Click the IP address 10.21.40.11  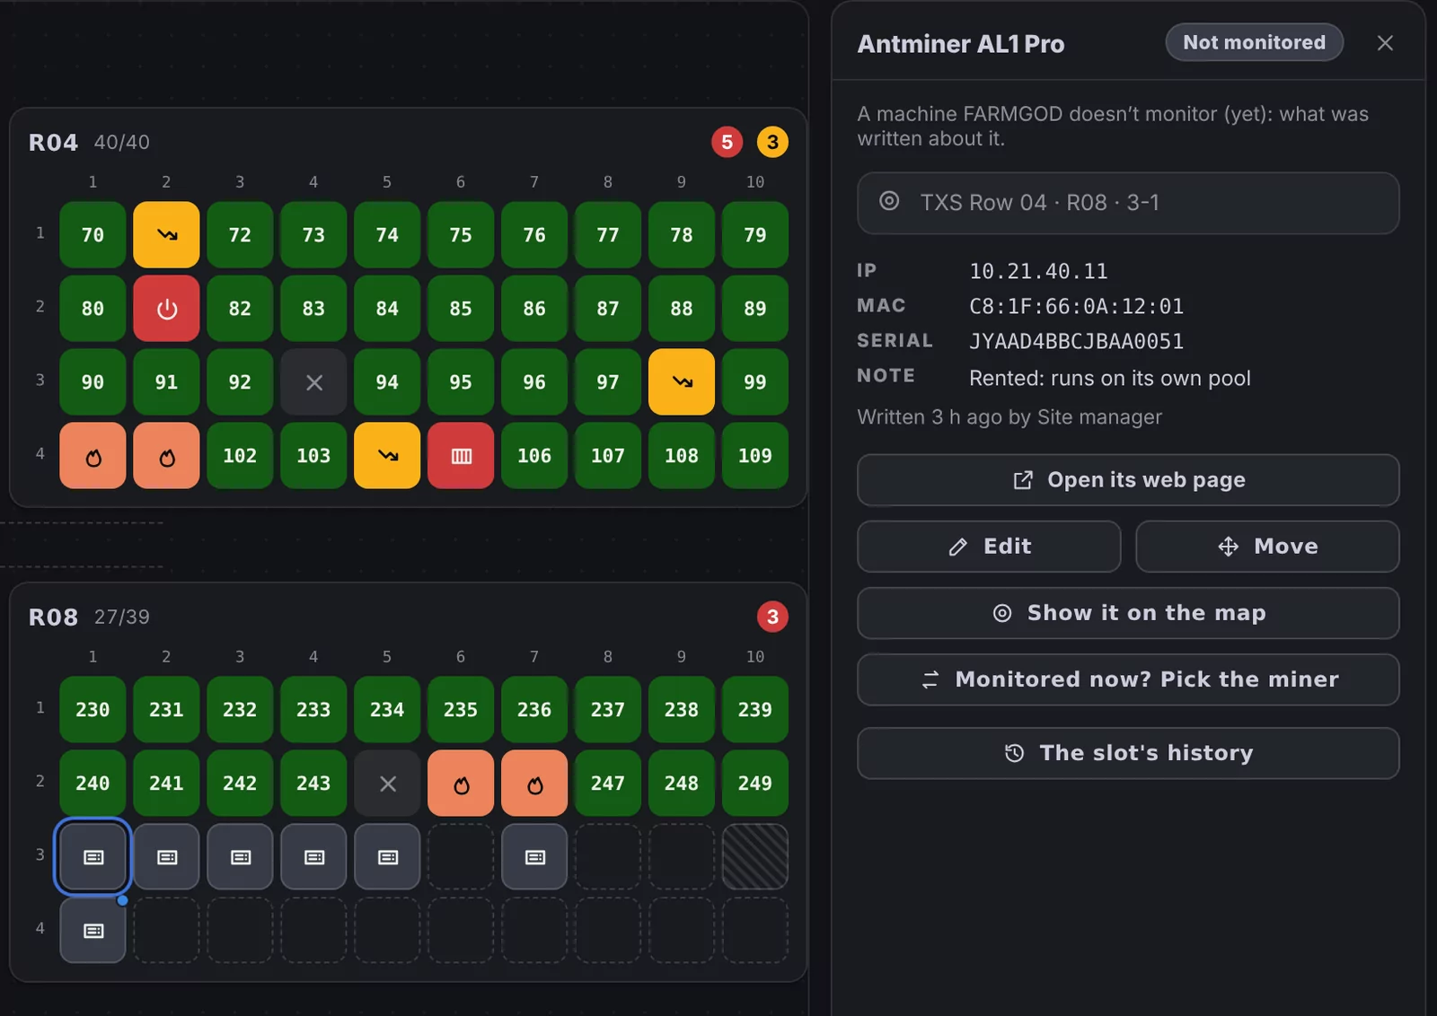(1038, 271)
